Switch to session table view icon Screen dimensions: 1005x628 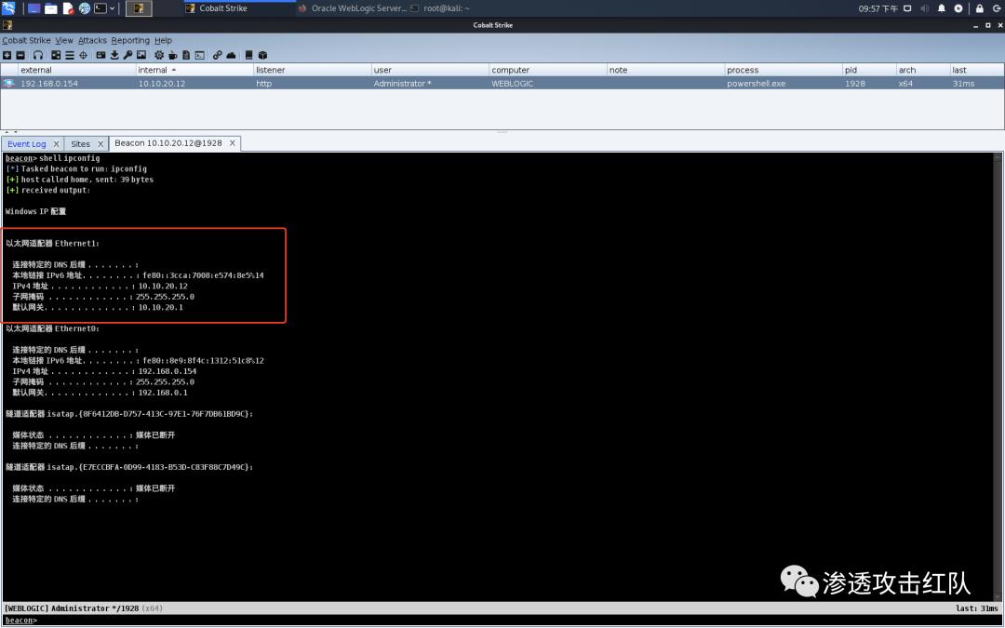point(69,55)
